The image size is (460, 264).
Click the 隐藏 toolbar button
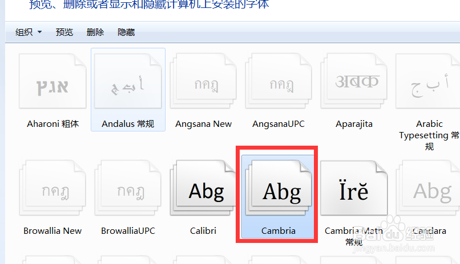click(x=126, y=32)
